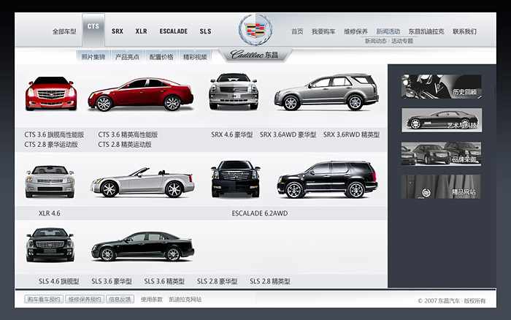Open the 我要购车 menu
This screenshot has width=511, height=320.
[x=323, y=31]
